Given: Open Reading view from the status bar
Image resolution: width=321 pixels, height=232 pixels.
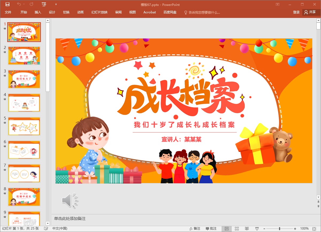Looking at the screenshot, I should [x=247, y=229].
